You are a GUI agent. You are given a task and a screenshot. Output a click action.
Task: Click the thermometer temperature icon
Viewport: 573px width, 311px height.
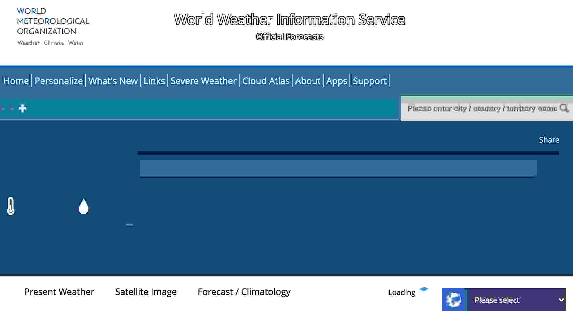11,206
